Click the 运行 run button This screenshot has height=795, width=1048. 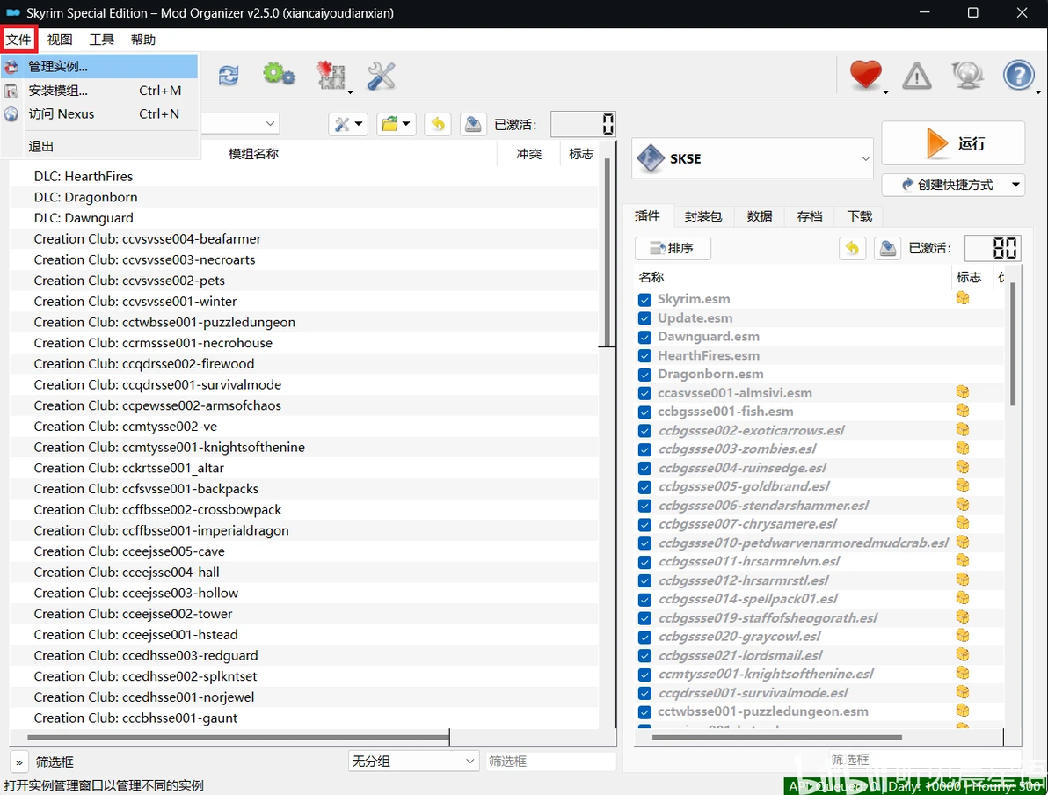[x=953, y=143]
